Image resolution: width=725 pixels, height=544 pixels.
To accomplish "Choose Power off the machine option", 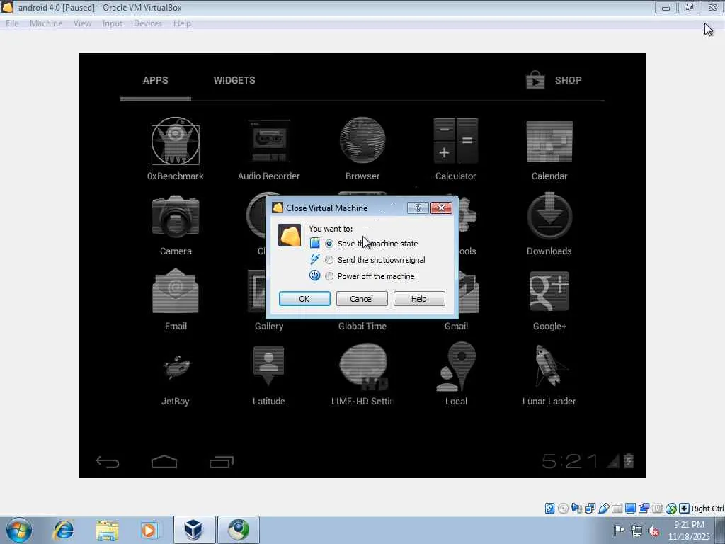I will [329, 276].
